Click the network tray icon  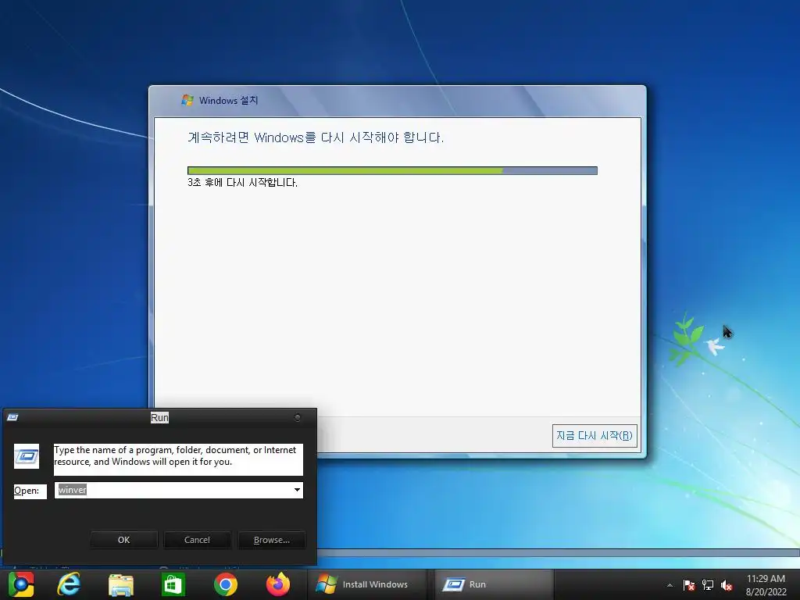708,585
